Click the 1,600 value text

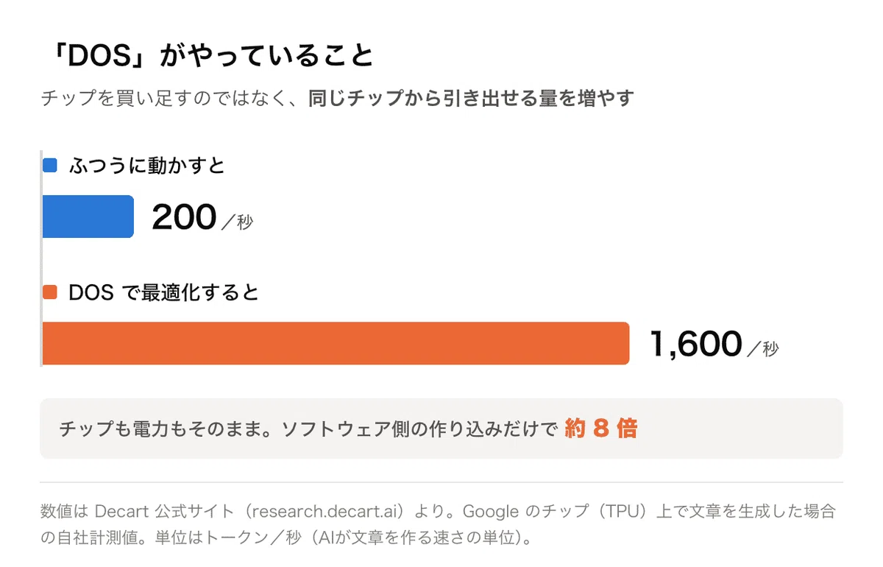(x=695, y=344)
